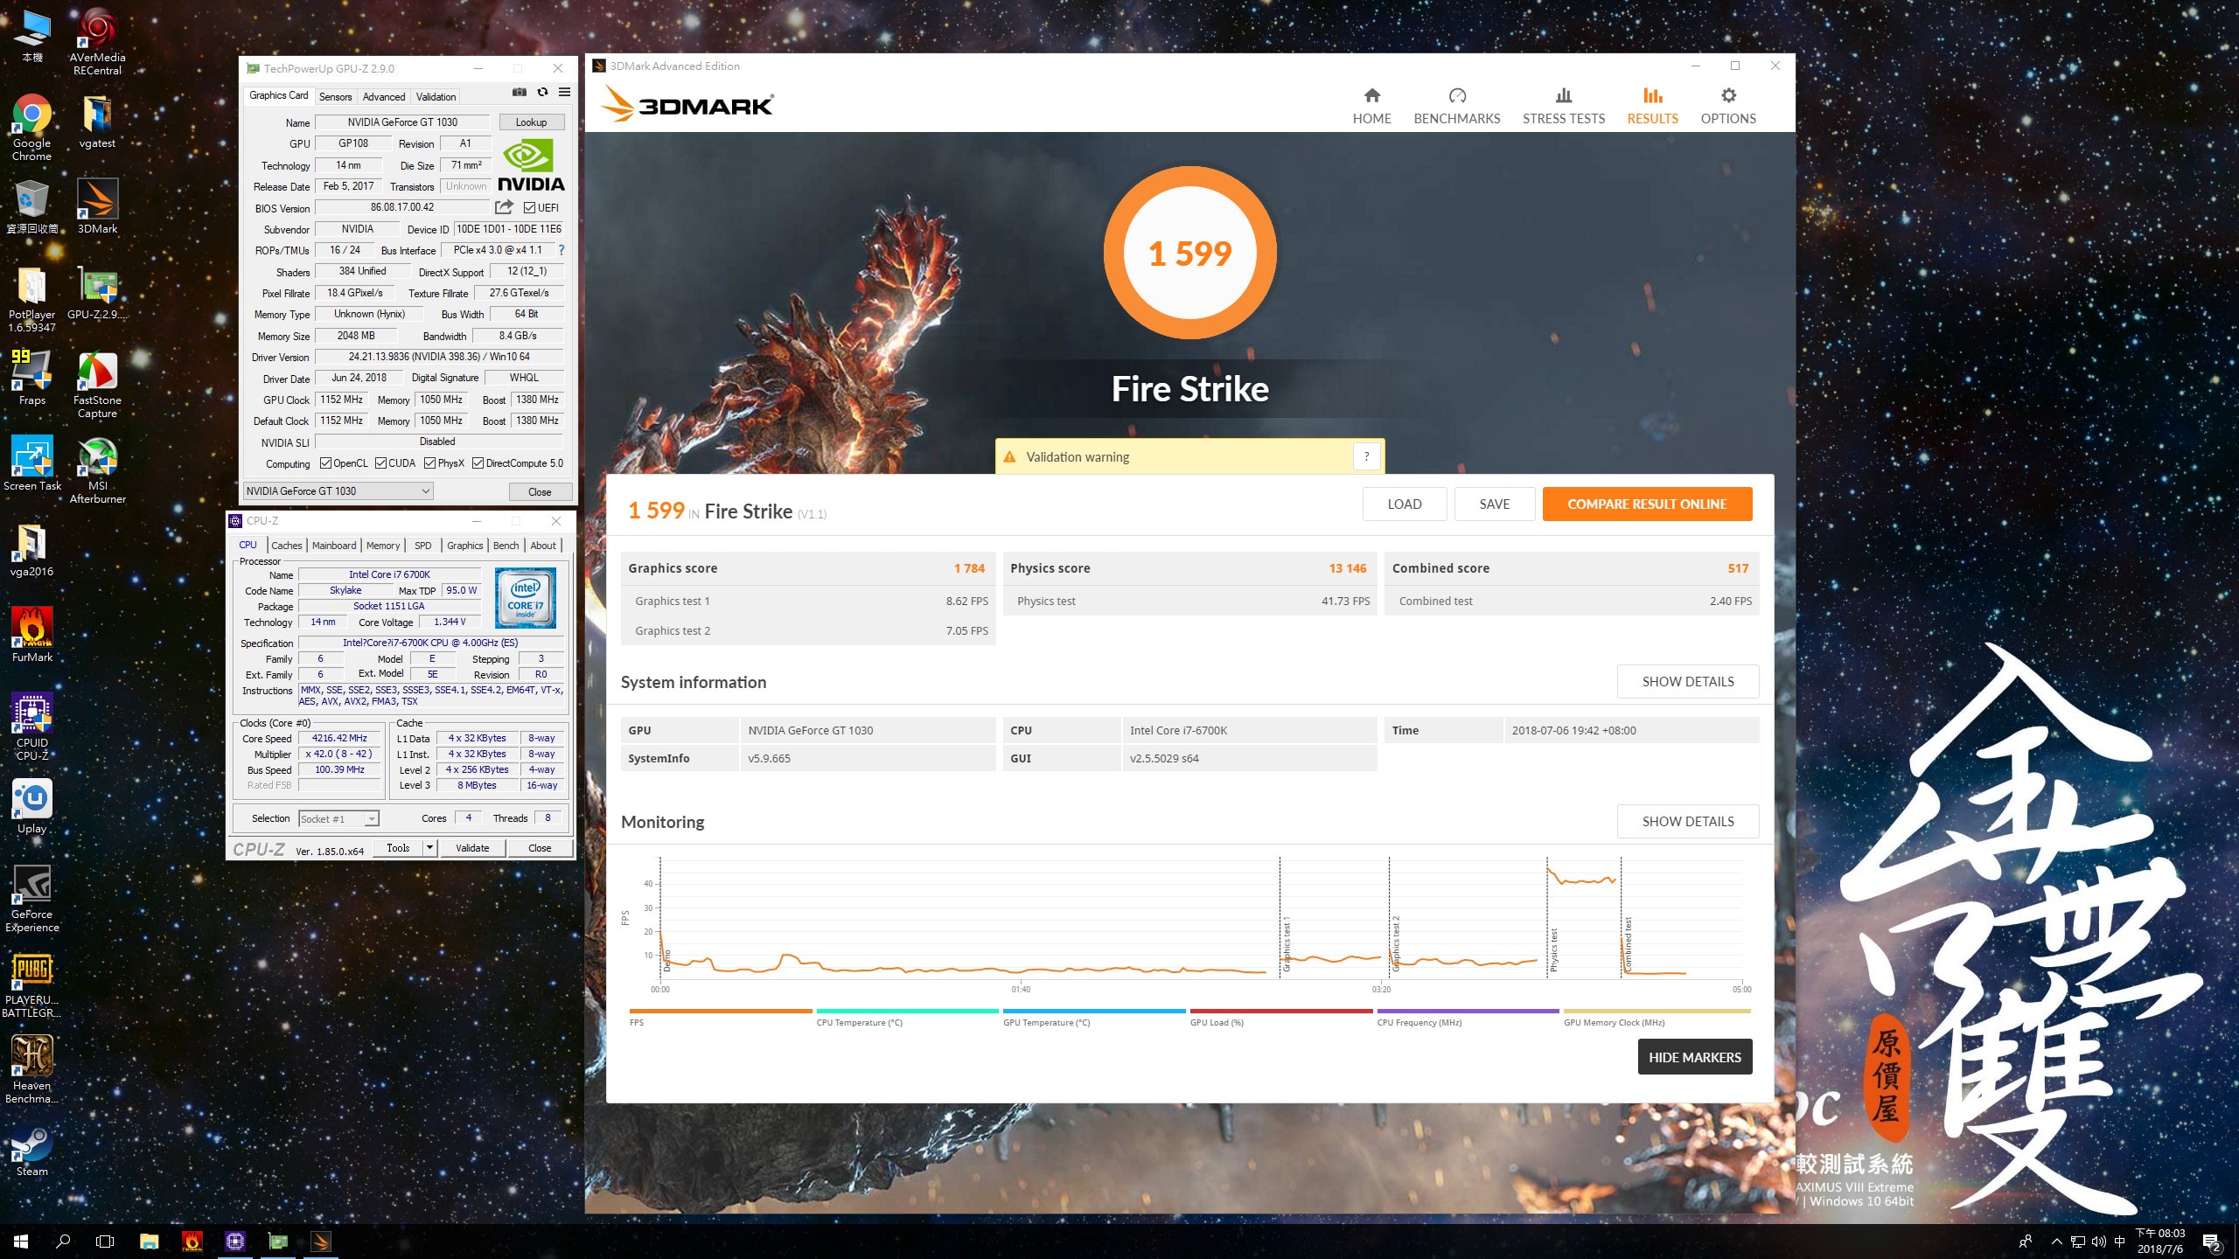Click the Windows Start button
Screen dimensions: 2239x1259
pos(21,1241)
